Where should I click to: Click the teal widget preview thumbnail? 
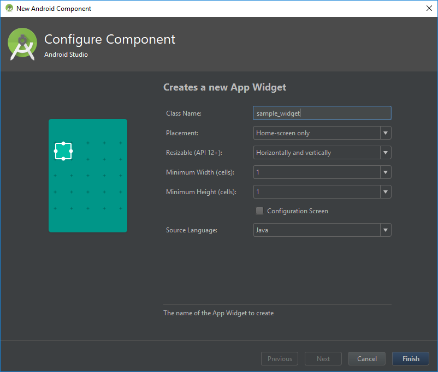point(88,176)
